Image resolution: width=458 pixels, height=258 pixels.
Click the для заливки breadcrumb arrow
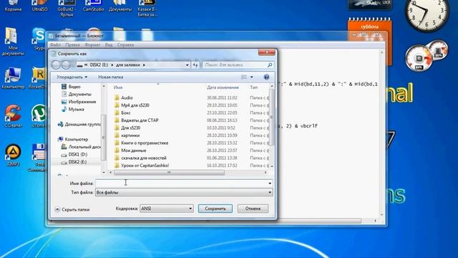pyautogui.click(x=144, y=65)
